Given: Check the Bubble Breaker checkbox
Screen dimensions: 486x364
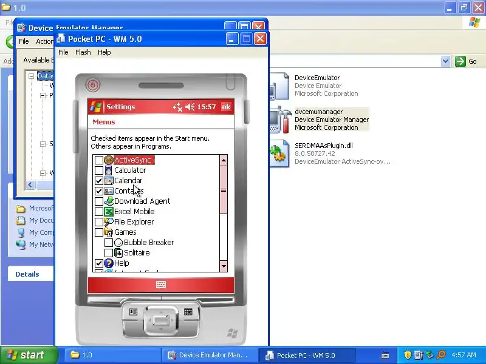Looking at the screenshot, I should [x=109, y=242].
